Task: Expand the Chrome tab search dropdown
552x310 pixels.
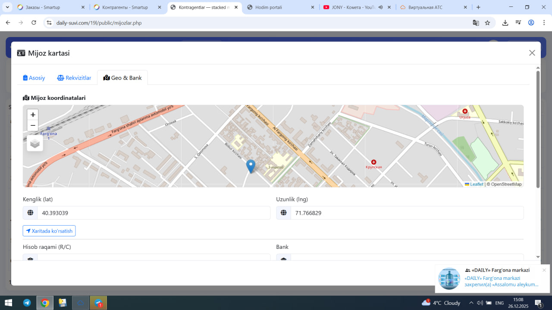Action: coord(7,7)
